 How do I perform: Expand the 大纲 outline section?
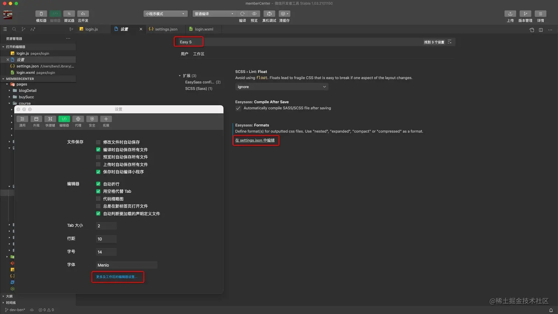(x=3, y=296)
